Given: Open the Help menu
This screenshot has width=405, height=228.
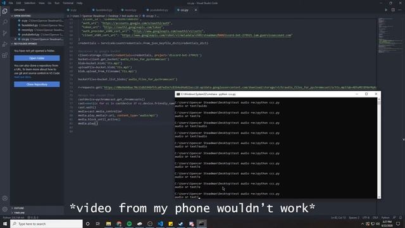Looking at the screenshot, I should pyautogui.click(x=80, y=3).
